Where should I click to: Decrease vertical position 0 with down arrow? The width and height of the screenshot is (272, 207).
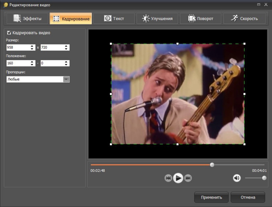[x=66, y=65]
